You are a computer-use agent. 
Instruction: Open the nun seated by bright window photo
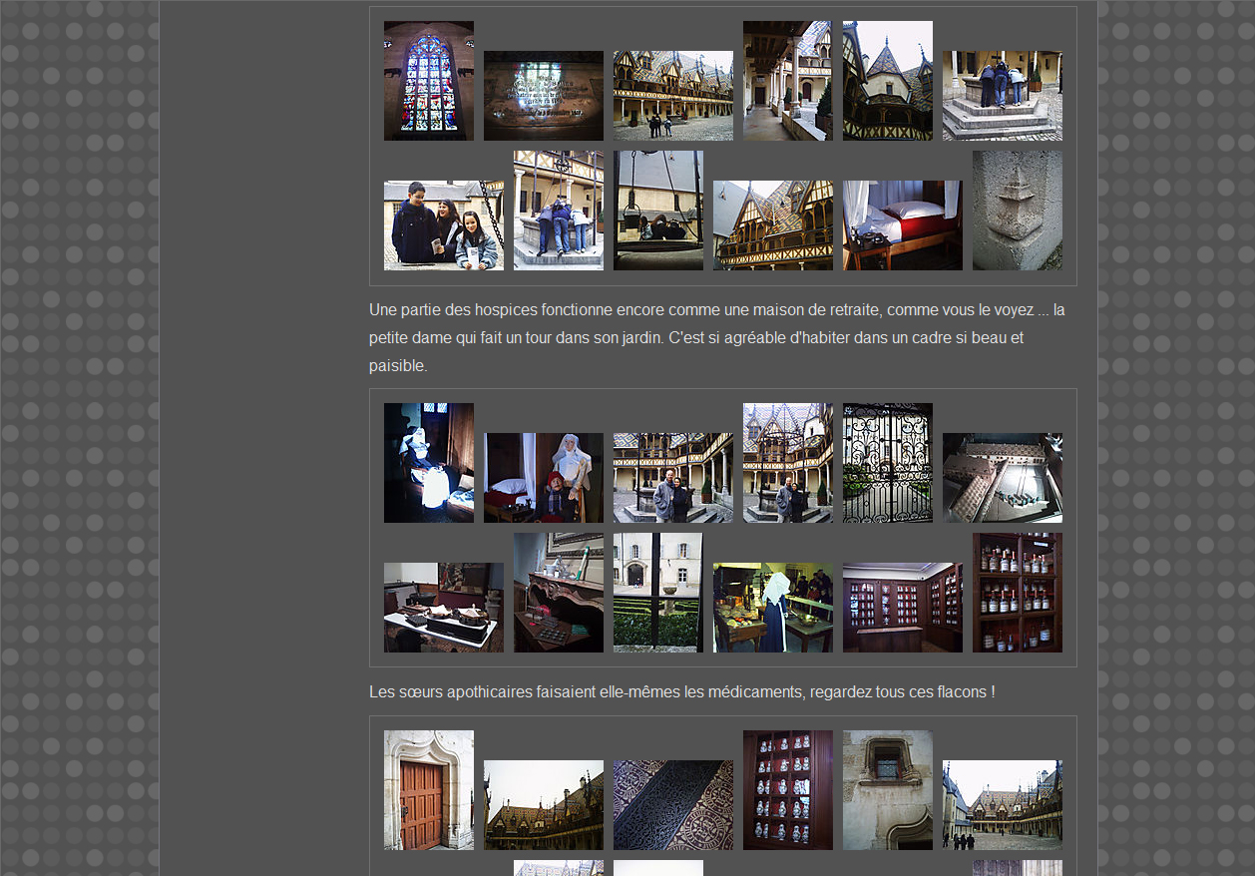point(428,463)
